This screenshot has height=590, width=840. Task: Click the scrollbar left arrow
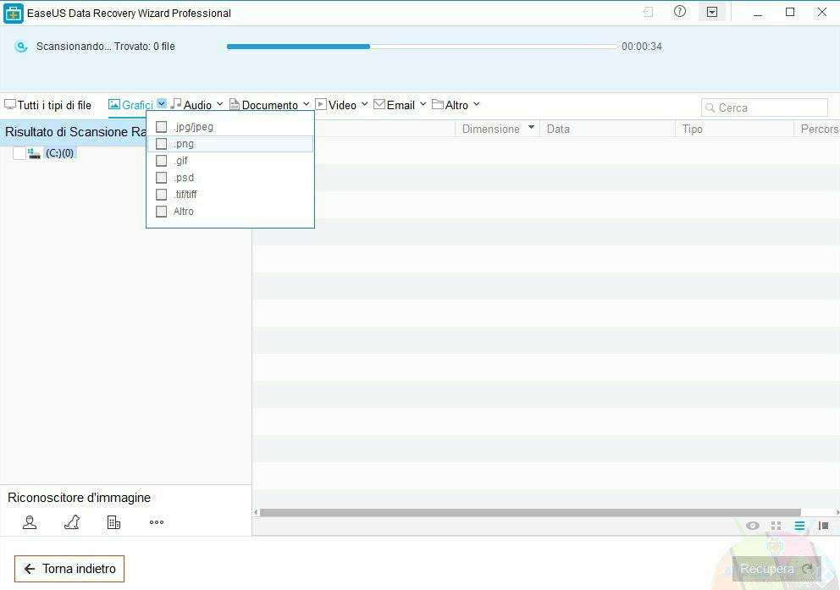(x=256, y=512)
